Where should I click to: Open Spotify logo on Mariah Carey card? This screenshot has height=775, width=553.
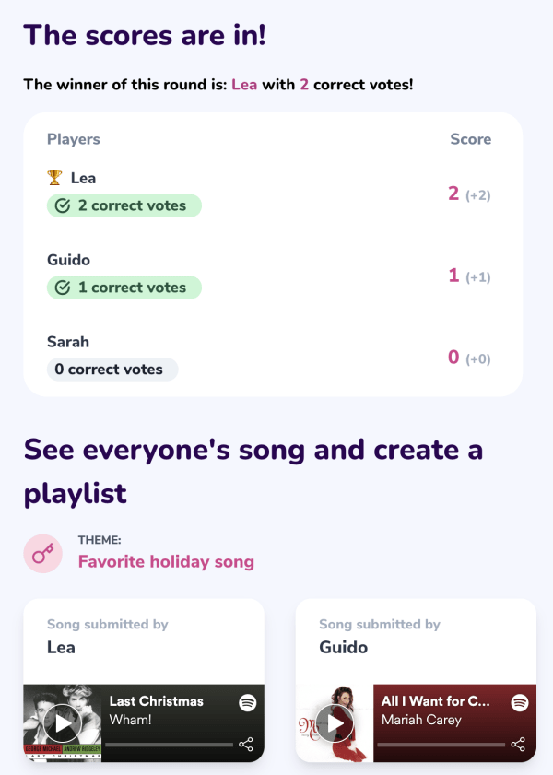[520, 702]
